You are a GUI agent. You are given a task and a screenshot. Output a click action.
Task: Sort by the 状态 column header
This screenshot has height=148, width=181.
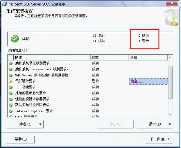[110, 57]
